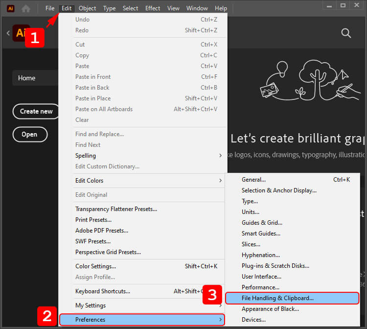The height and width of the screenshot is (329, 367).
Task: Open Smart Guides preferences
Action: point(292,234)
